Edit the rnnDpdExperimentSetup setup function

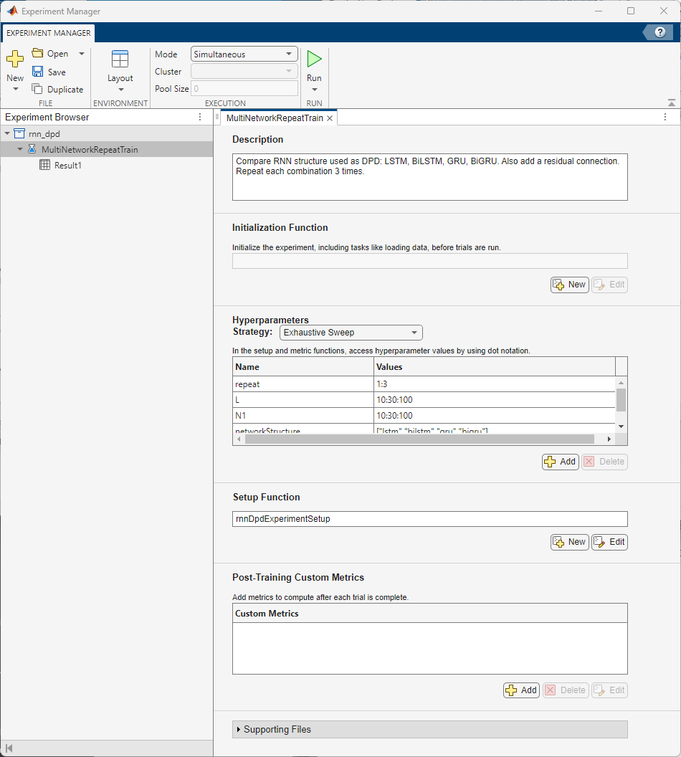(609, 542)
